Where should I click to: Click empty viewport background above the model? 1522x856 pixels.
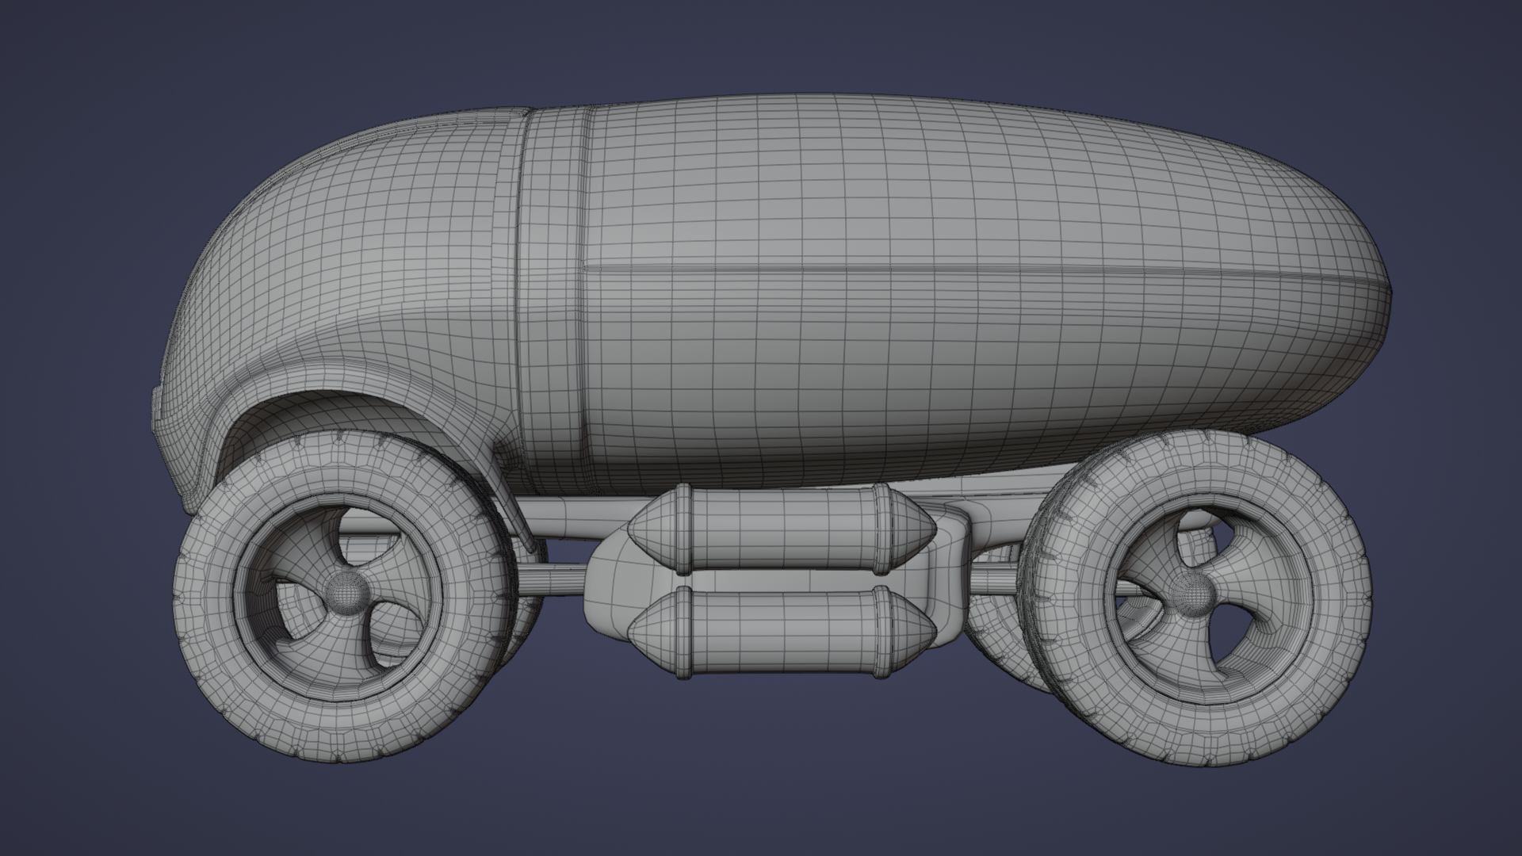pyautogui.click(x=761, y=40)
